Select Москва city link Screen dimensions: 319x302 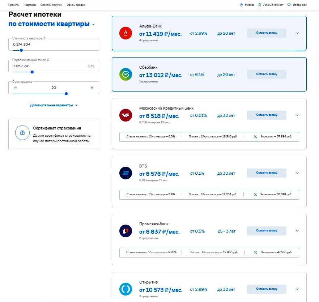point(250,5)
